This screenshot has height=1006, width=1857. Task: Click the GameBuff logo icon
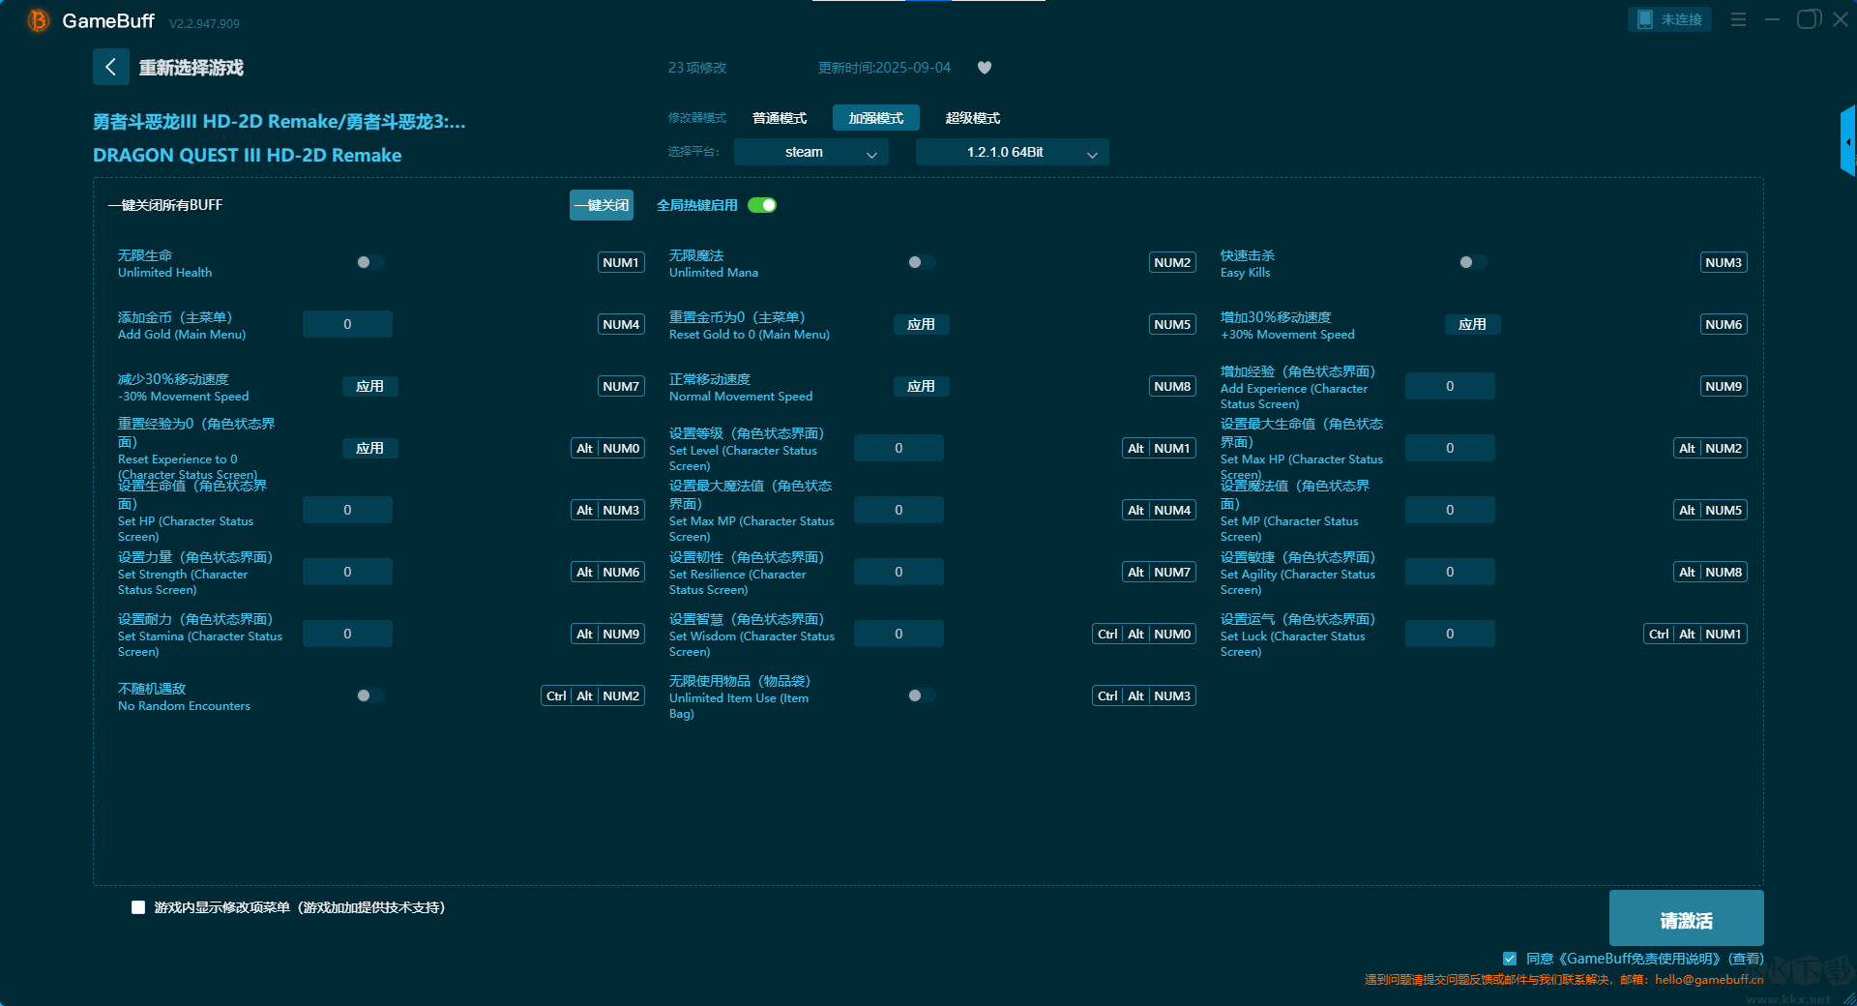tap(39, 20)
